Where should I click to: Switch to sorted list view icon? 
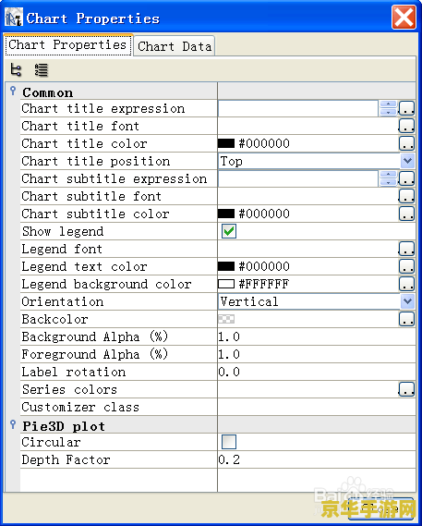pos(42,69)
